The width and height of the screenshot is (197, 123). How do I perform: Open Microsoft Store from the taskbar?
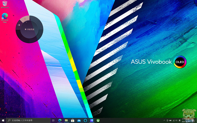point(73,120)
